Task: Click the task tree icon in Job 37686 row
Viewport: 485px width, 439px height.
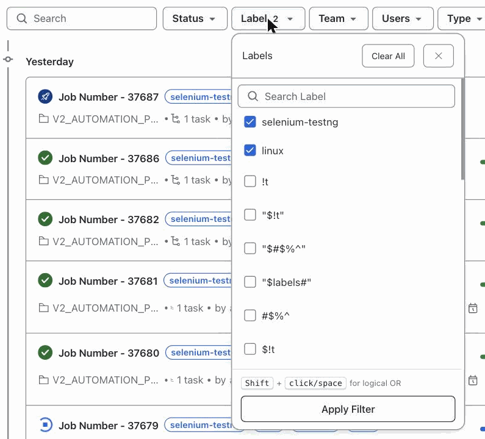Action: 176,180
